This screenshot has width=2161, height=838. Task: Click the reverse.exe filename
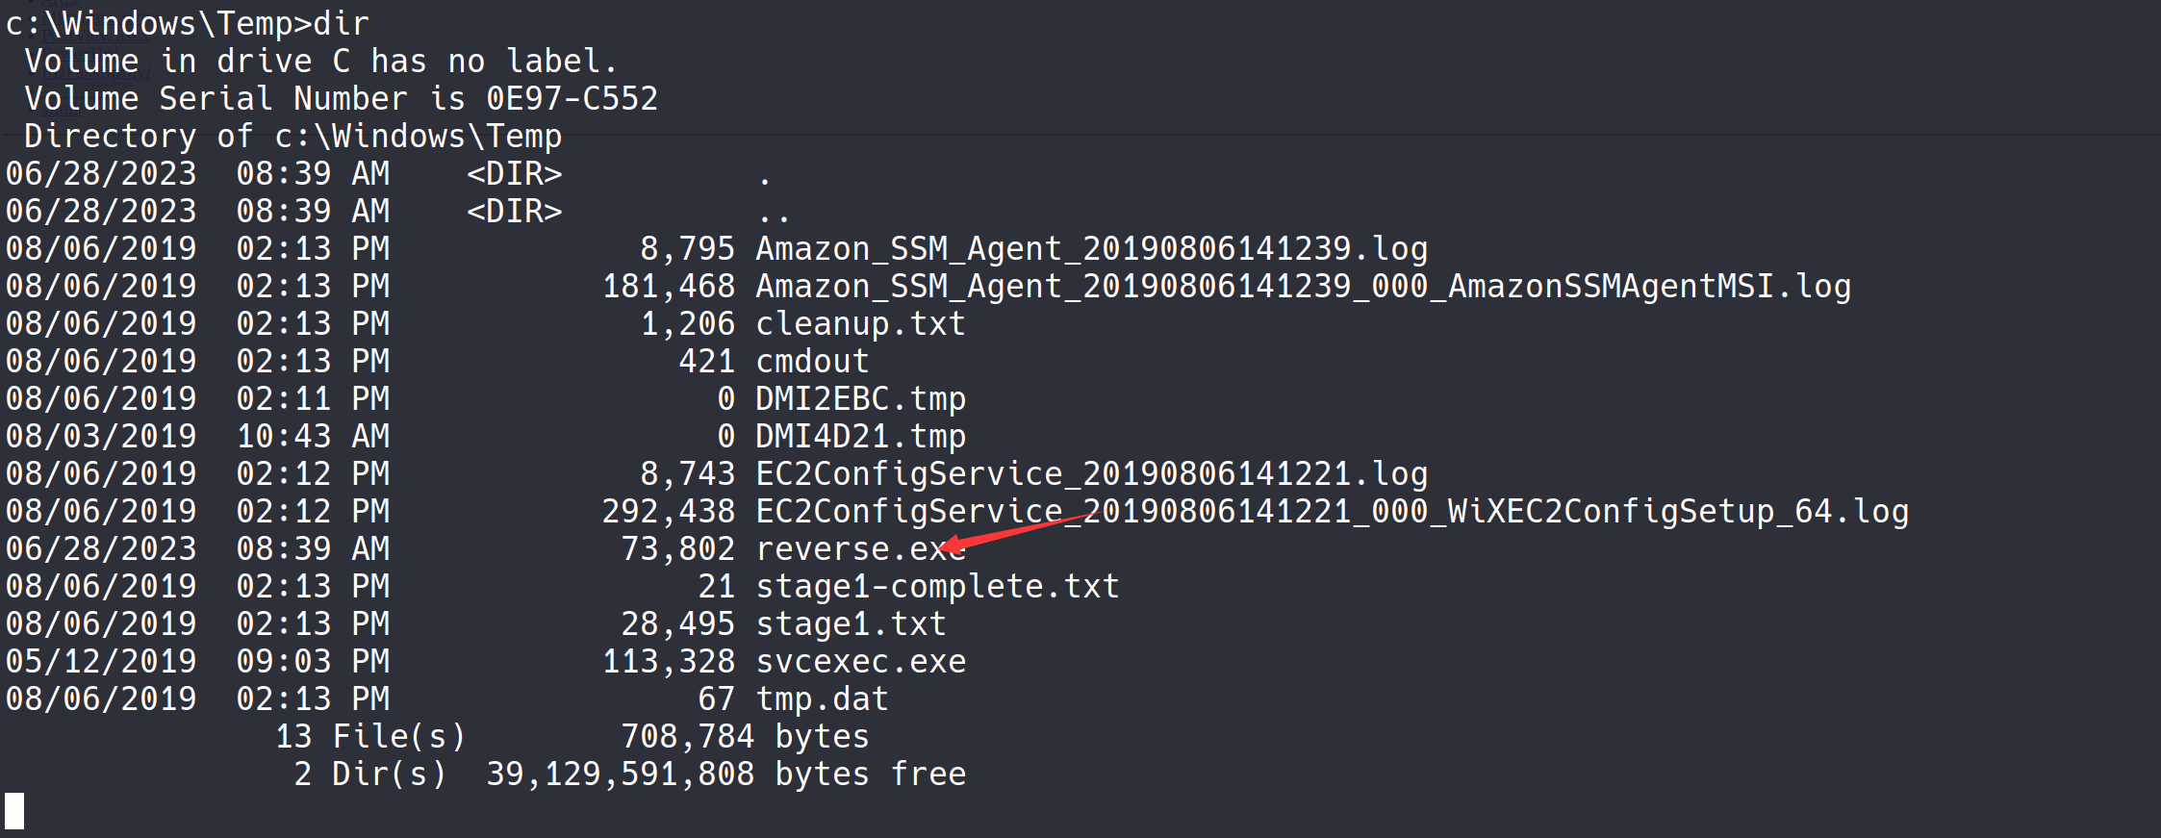pos(847,549)
